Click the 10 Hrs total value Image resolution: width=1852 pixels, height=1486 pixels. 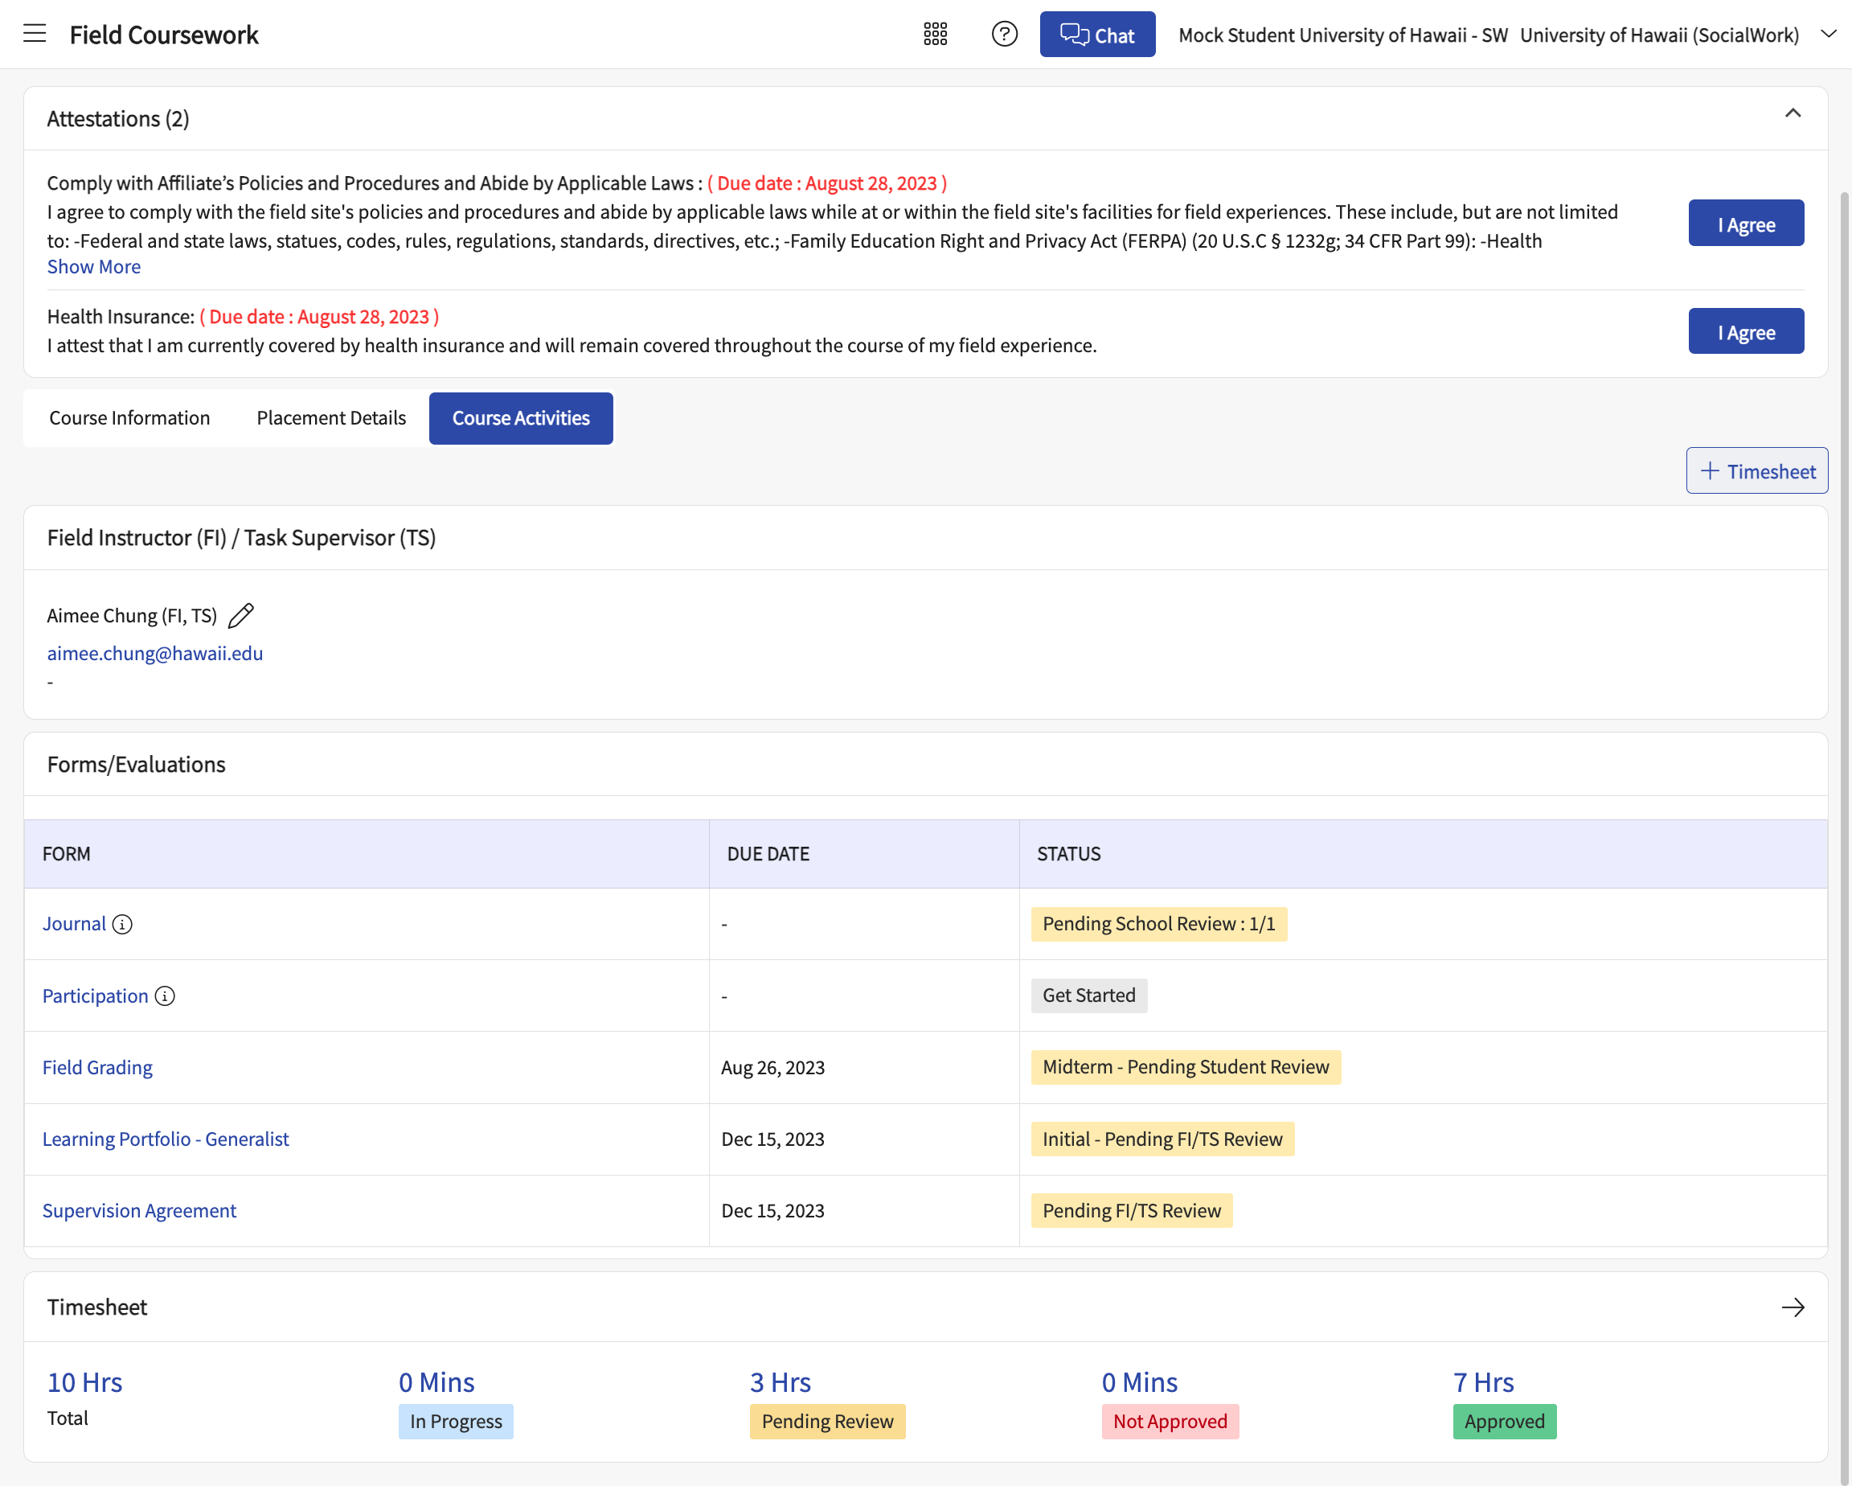[x=84, y=1382]
